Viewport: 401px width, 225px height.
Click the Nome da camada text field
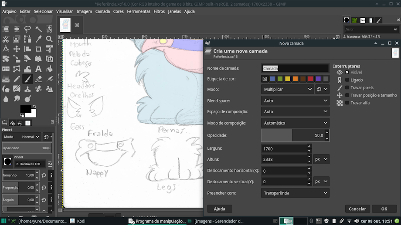pyautogui.click(x=295, y=68)
